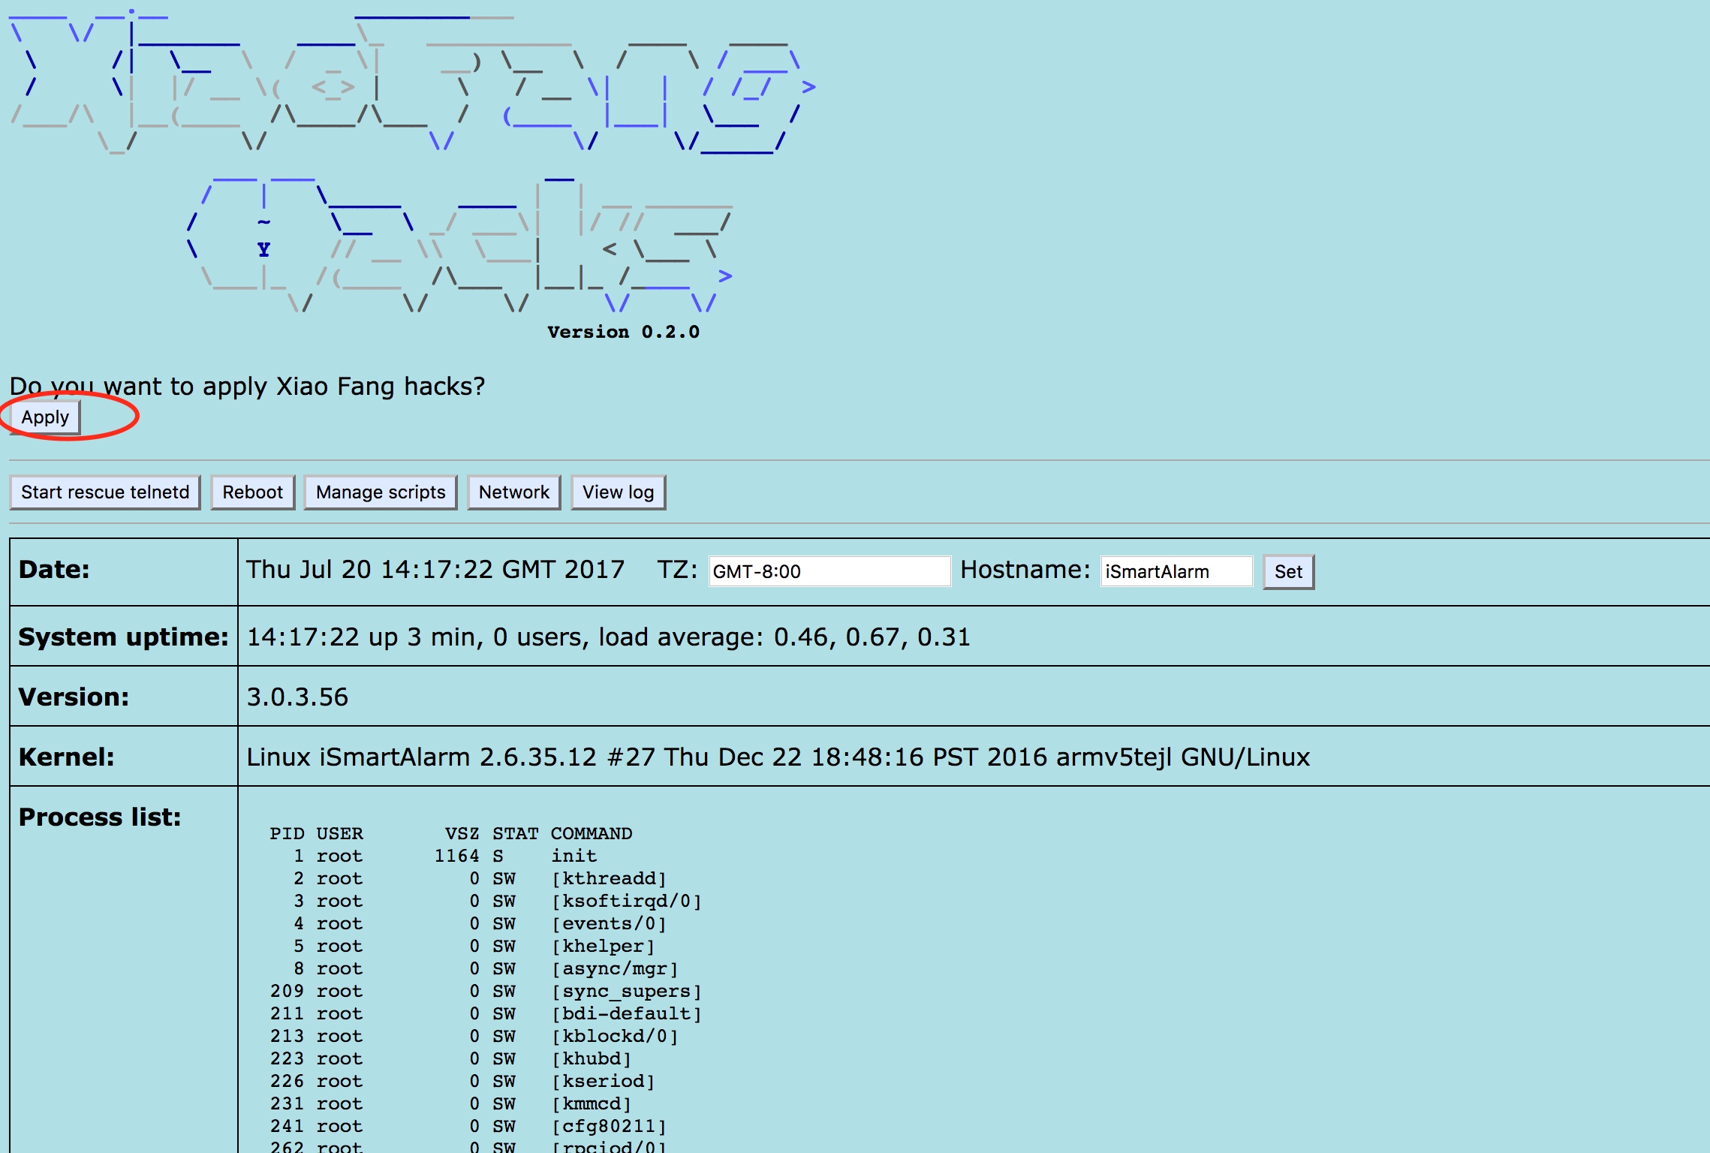Apply the Xiao Fang hacks
The image size is (1710, 1153).
pyautogui.click(x=45, y=417)
